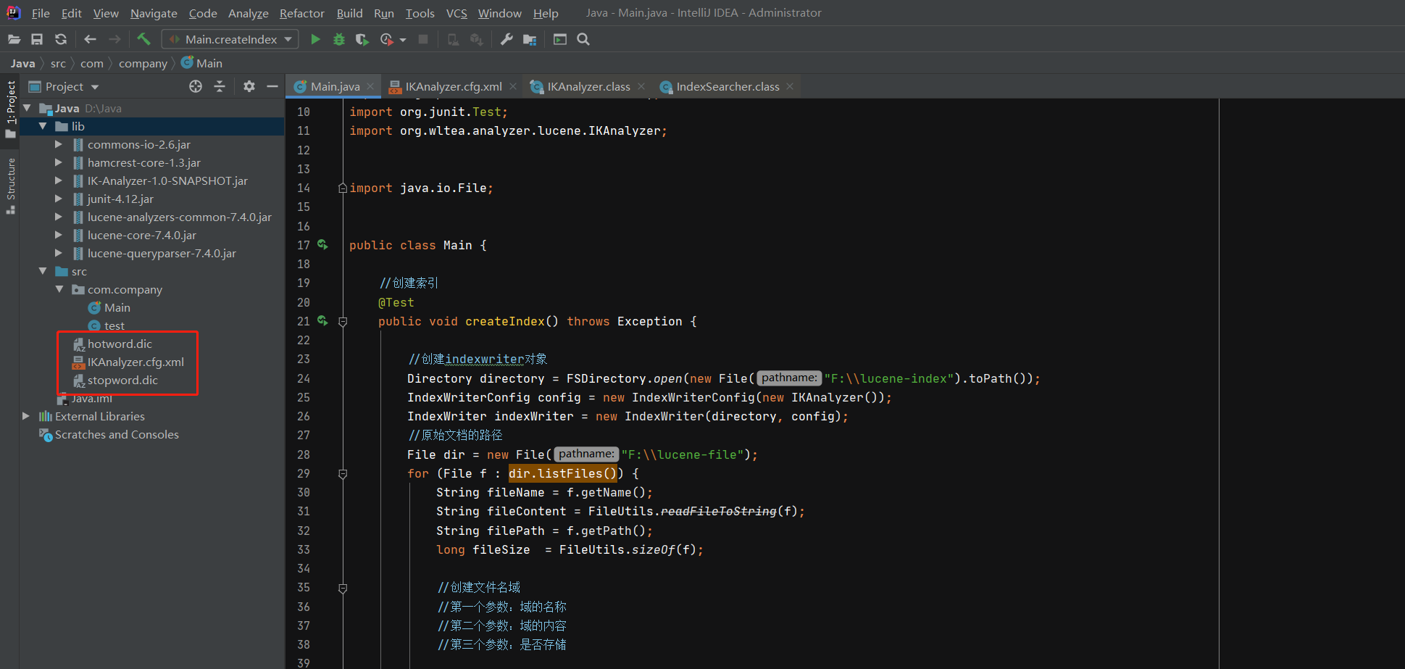The width and height of the screenshot is (1405, 669).
Task: Click the Open file toolbar icon
Action: [x=14, y=39]
